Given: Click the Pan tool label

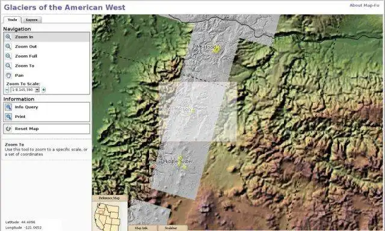Looking at the screenshot, I should click(19, 75).
